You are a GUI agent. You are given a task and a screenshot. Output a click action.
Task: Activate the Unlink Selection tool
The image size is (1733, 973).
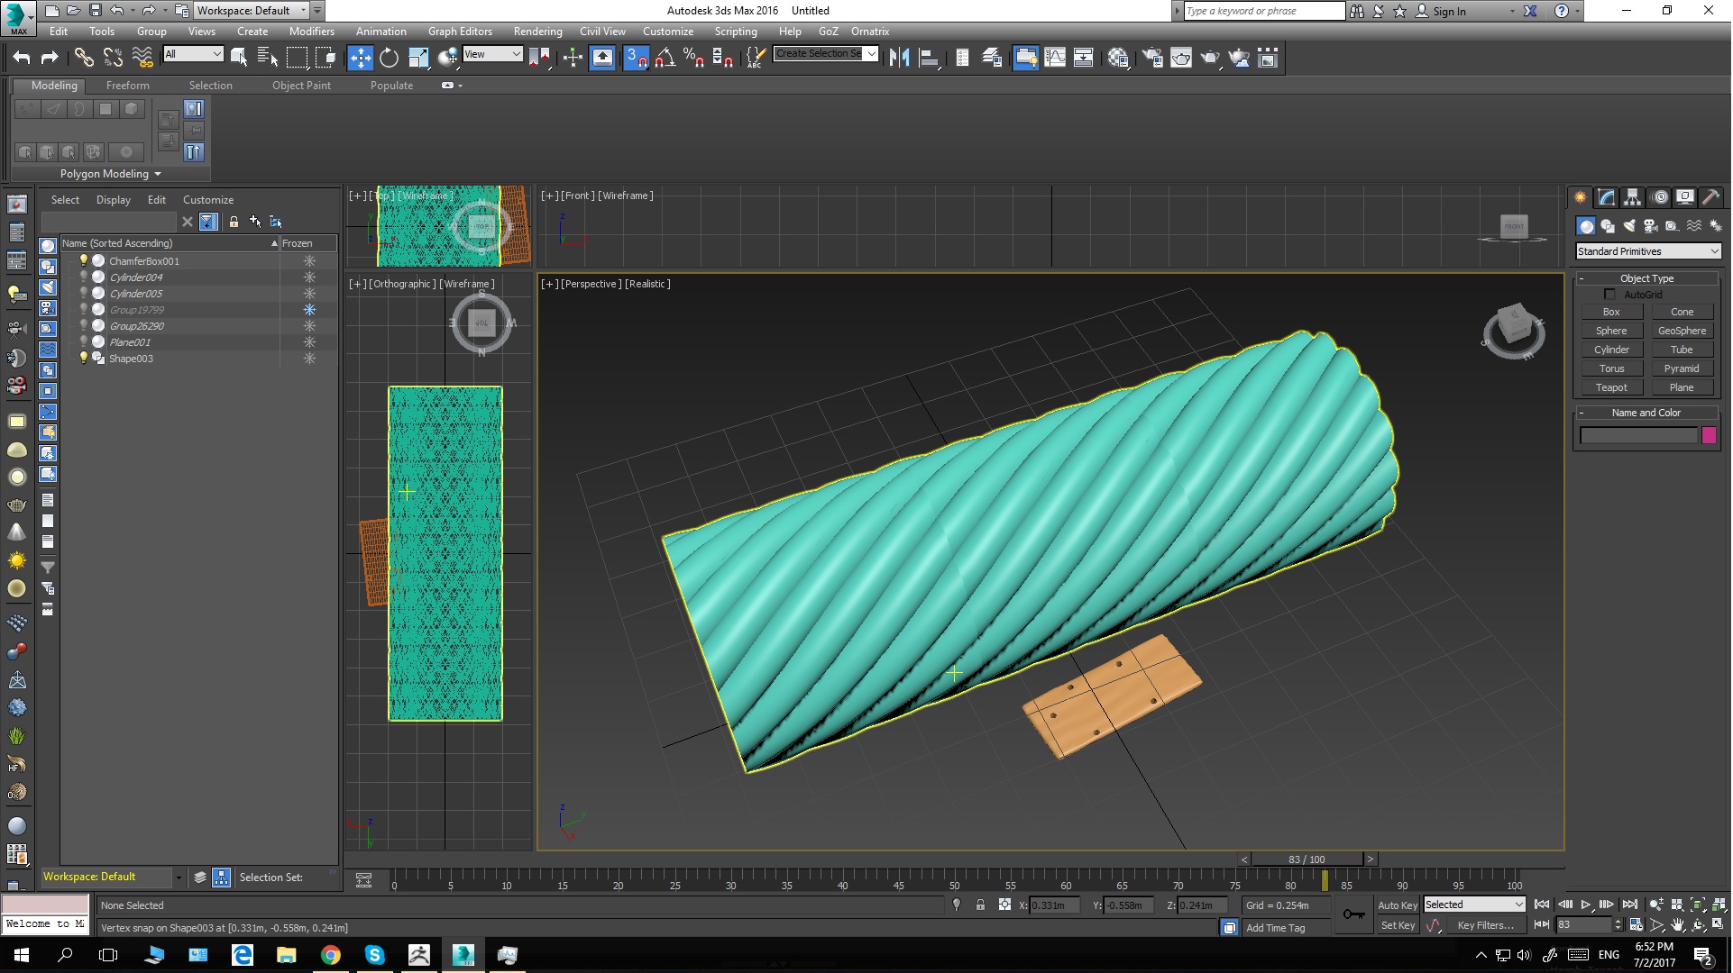pos(113,58)
